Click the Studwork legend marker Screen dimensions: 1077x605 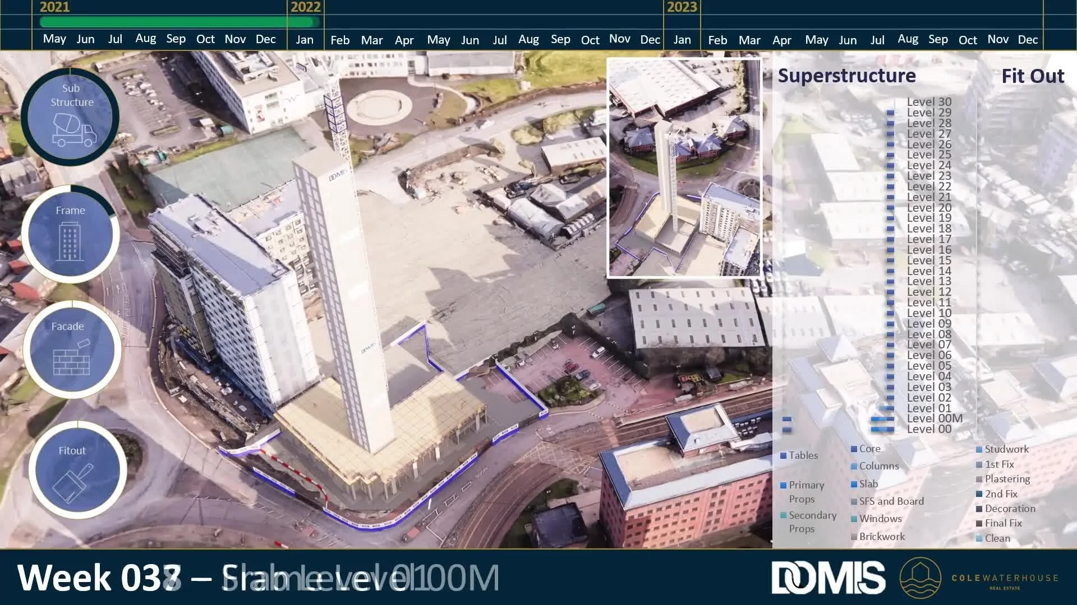(979, 449)
